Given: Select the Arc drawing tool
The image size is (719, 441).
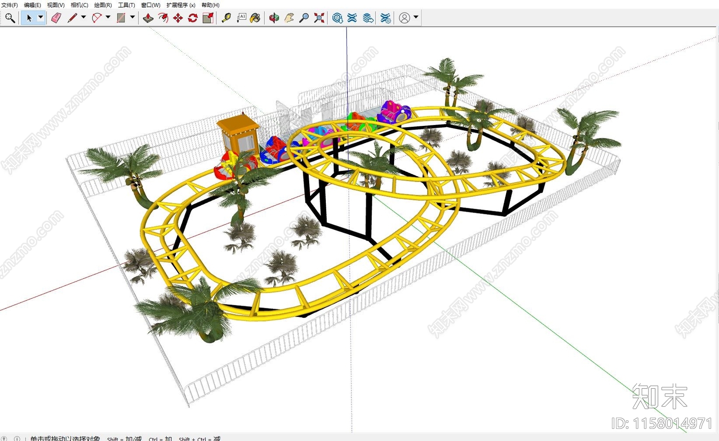Looking at the screenshot, I should point(96,18).
